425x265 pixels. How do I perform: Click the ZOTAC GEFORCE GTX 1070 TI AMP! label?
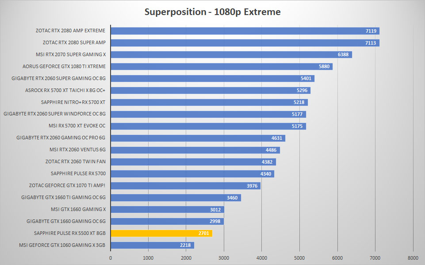click(x=67, y=185)
